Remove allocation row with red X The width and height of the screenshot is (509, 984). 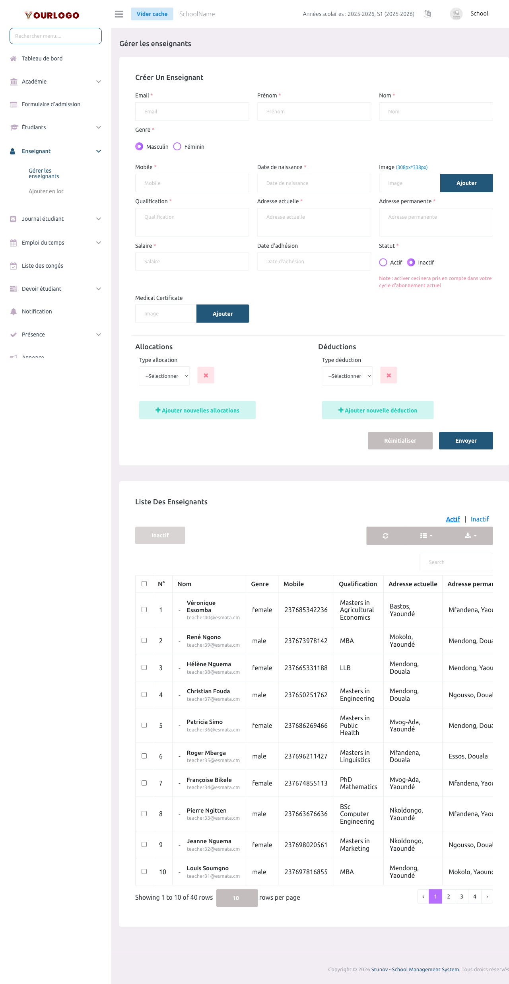(x=206, y=375)
